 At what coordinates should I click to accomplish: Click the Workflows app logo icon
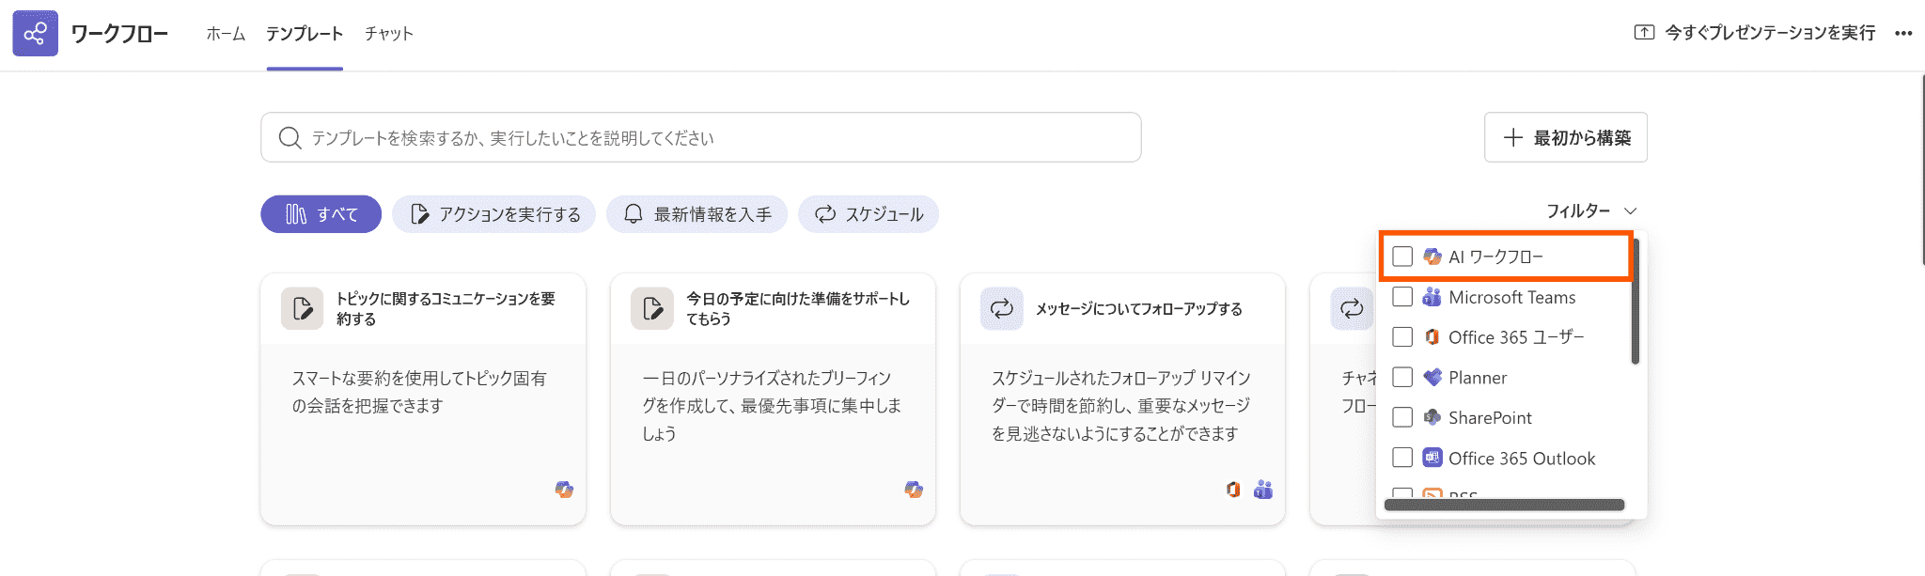(35, 34)
